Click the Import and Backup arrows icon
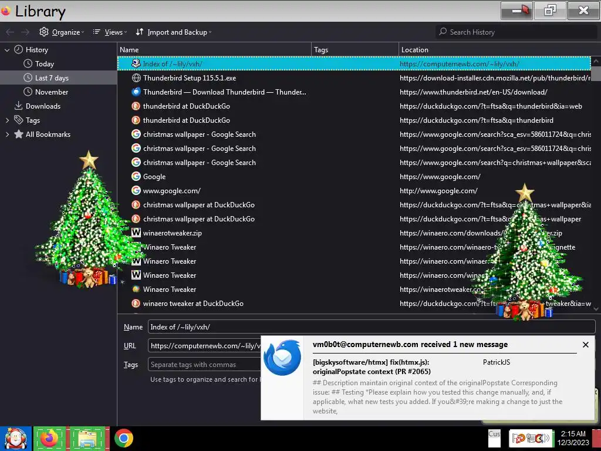 140,32
